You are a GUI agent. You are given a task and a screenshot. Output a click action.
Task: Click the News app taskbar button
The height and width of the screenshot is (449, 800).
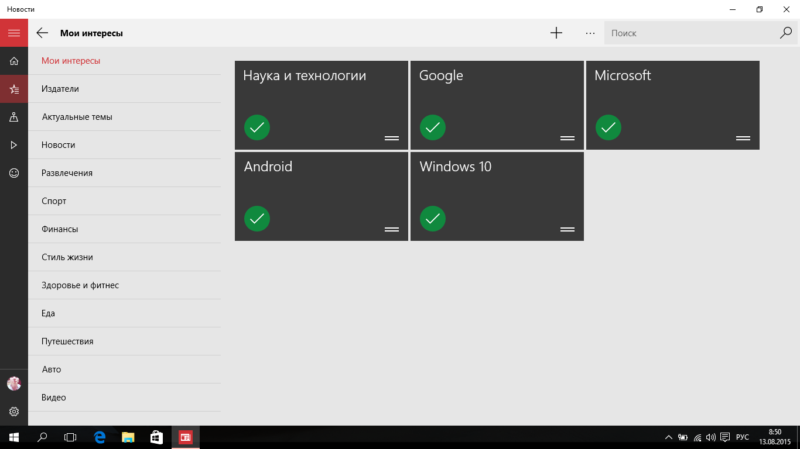[x=186, y=437]
